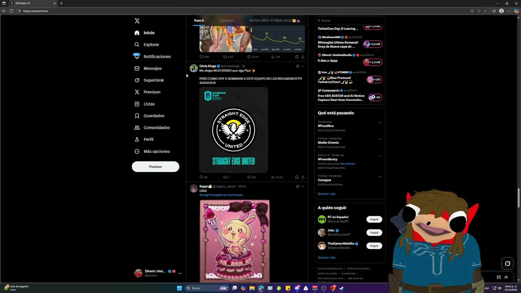Open more options on Sugar post
Viewport: 521px width, 293px height.
303,186
